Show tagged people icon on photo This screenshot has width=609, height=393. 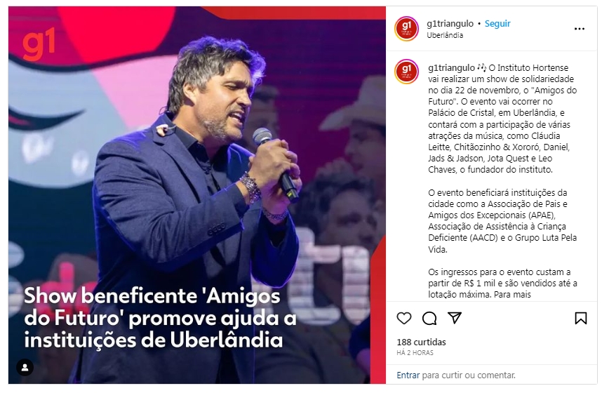(x=25, y=367)
